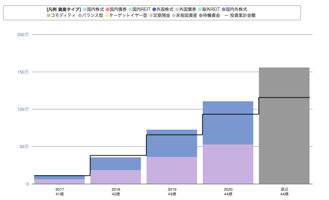This screenshot has width=329, height=200.
Task: Click the 0 y-axis label
Action: click(x=27, y=184)
